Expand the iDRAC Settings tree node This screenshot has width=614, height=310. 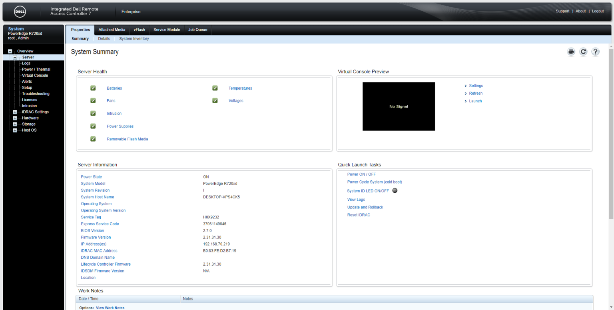coord(15,112)
